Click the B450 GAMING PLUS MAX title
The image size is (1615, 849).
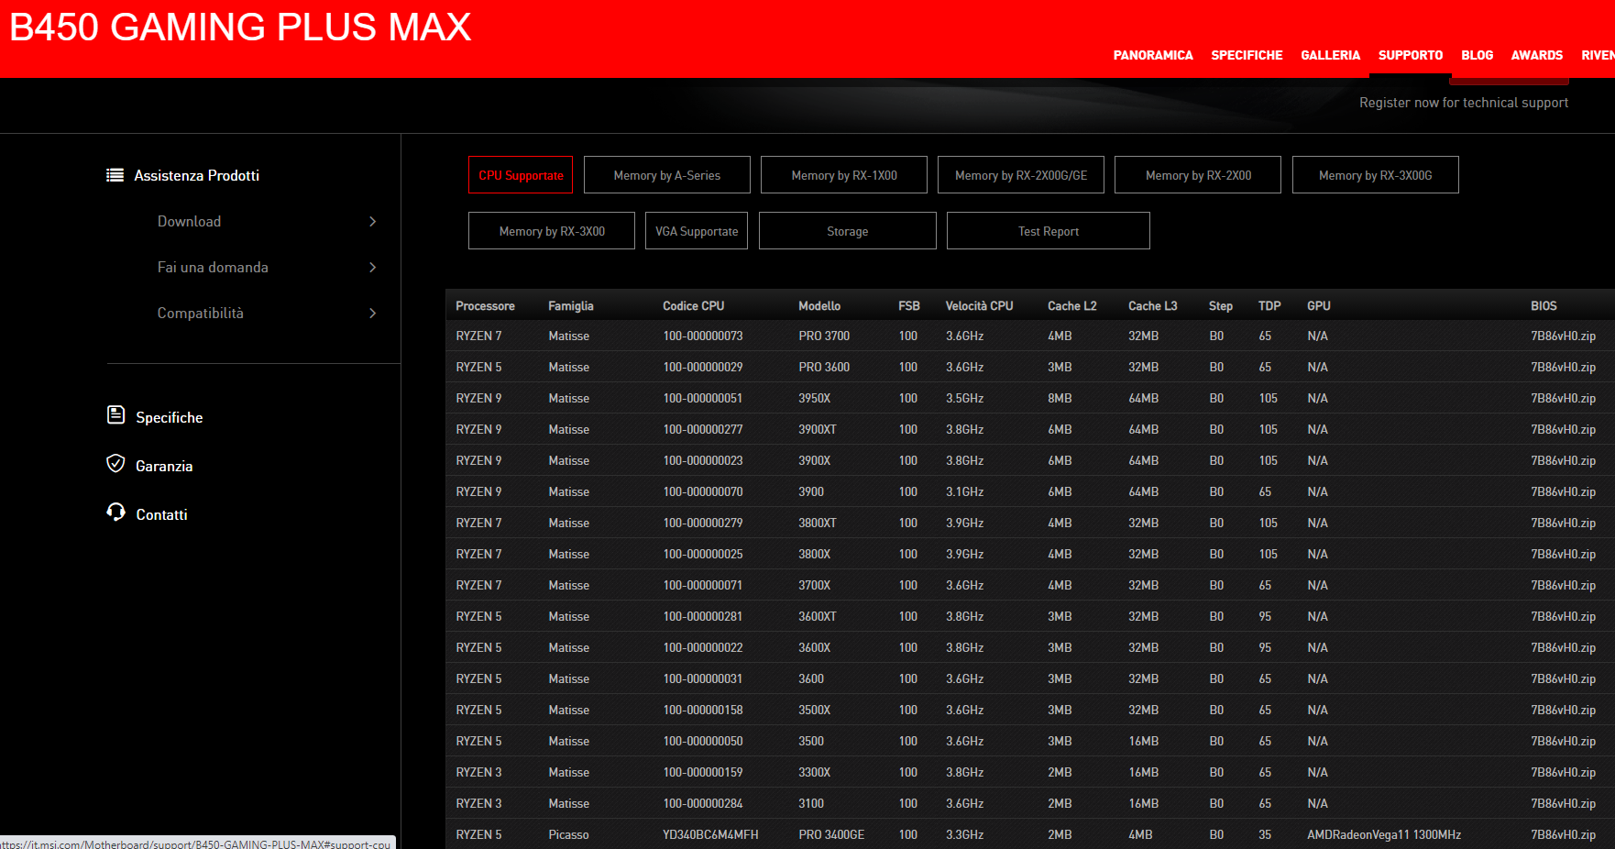click(240, 27)
